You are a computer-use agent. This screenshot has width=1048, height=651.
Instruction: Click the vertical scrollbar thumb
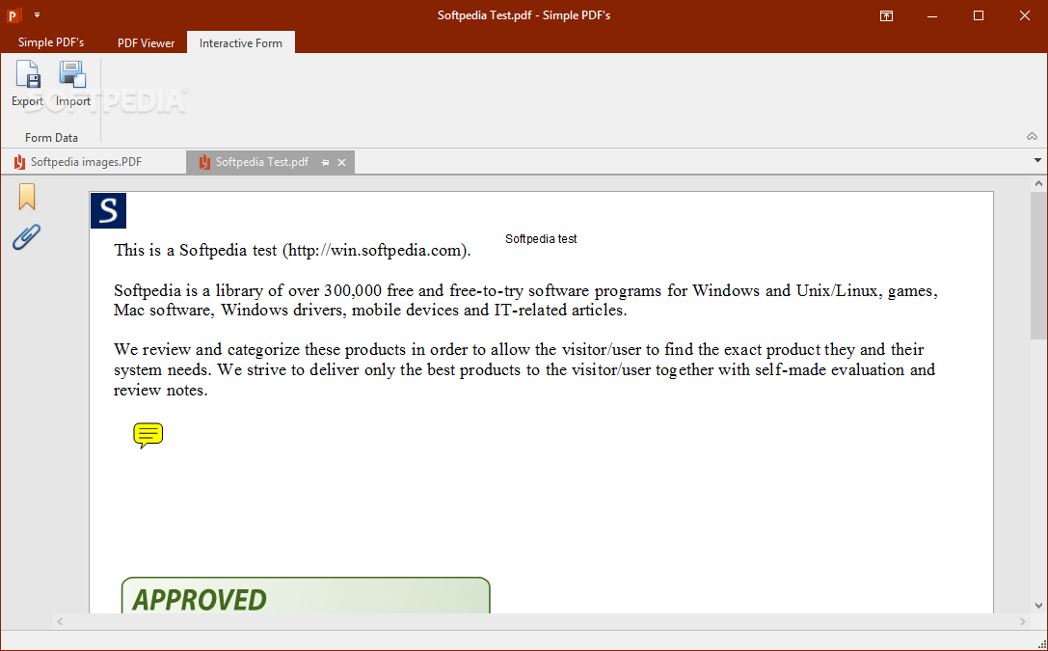click(x=1038, y=265)
